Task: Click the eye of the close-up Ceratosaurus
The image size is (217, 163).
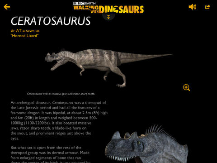Action: point(138,143)
